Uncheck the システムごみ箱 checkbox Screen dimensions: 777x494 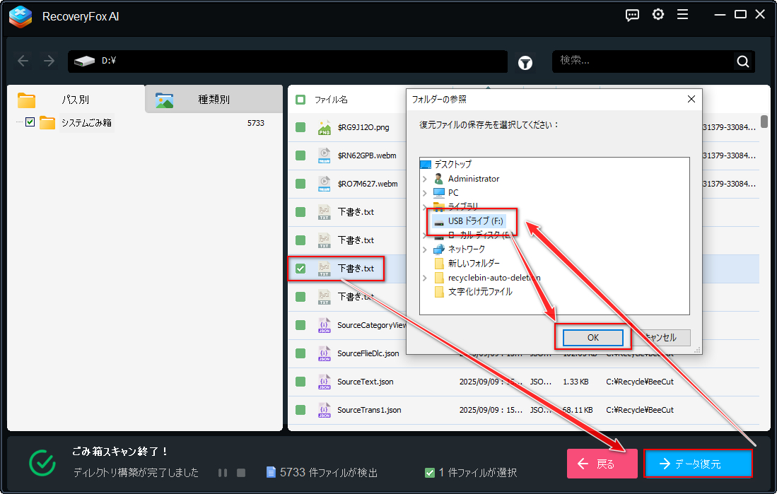tap(30, 122)
